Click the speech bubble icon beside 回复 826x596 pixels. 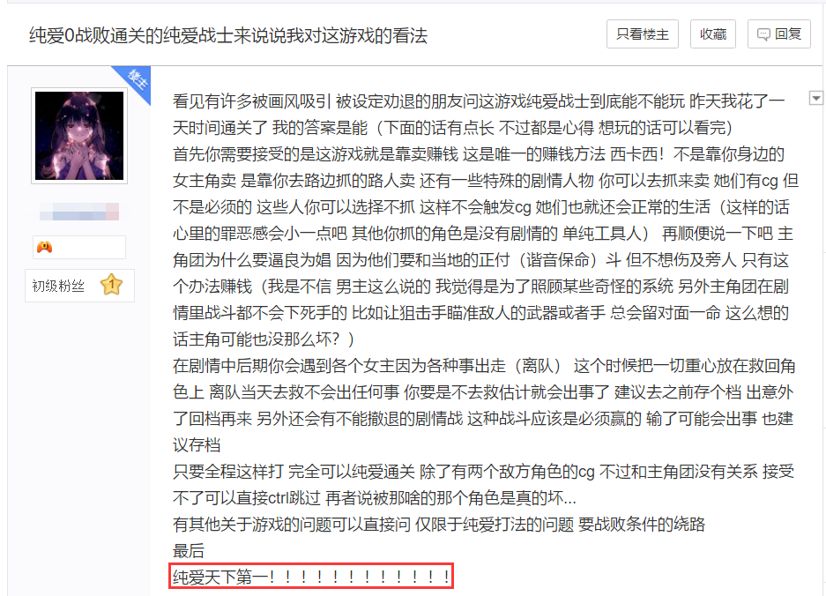point(763,34)
